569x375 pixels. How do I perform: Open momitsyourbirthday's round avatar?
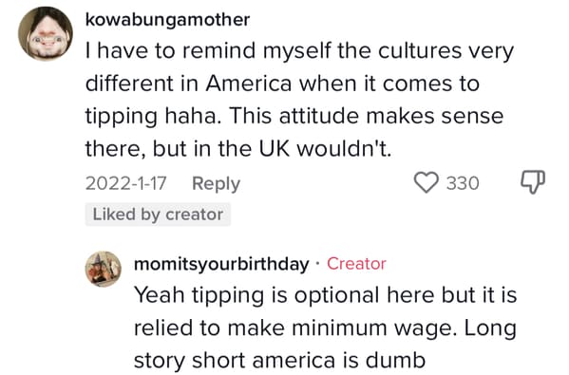pos(104,269)
